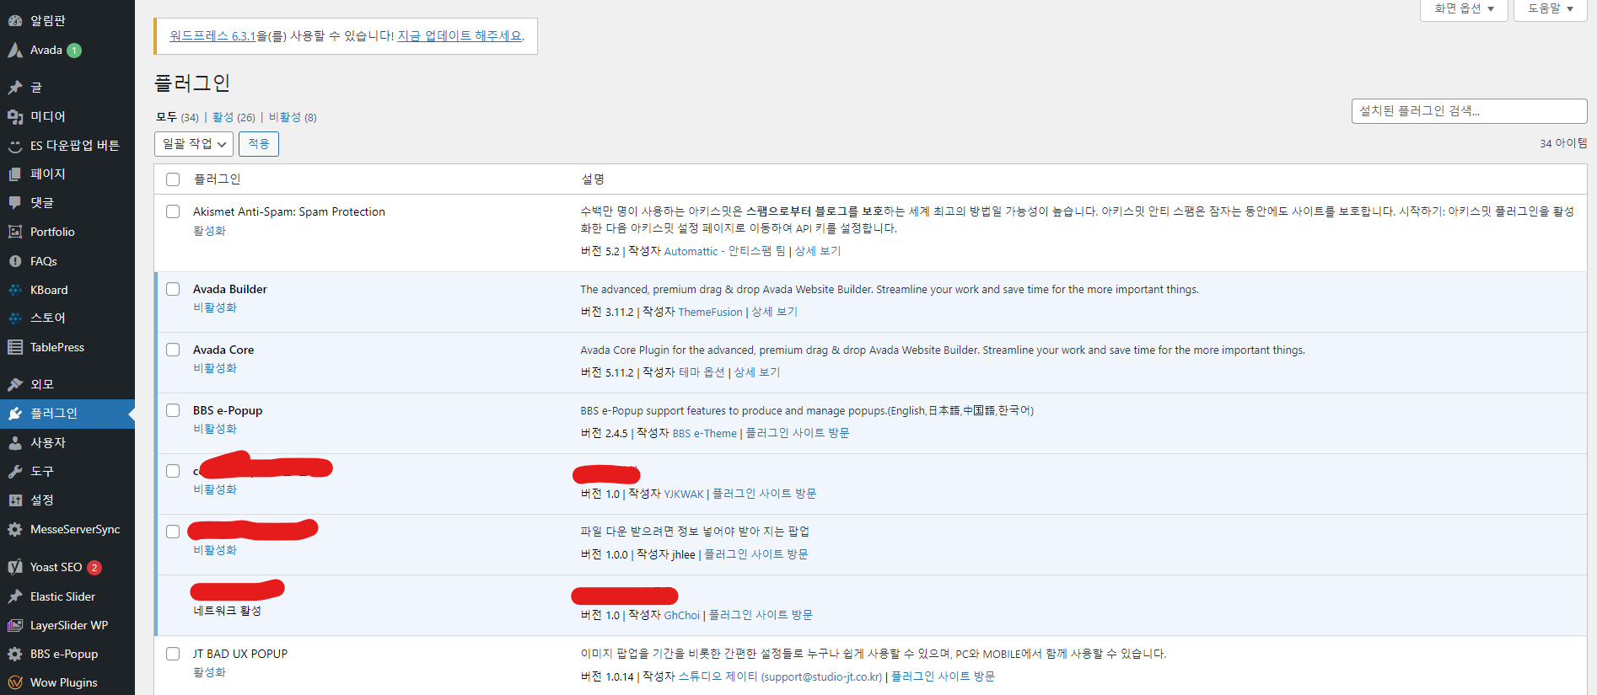The width and height of the screenshot is (1597, 695).
Task: Open the 외모 appearance menu
Action: 67,384
